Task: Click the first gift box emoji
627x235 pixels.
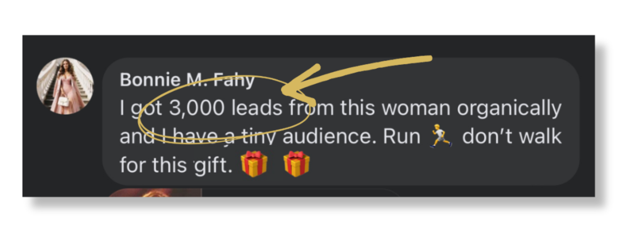Action: pyautogui.click(x=254, y=164)
